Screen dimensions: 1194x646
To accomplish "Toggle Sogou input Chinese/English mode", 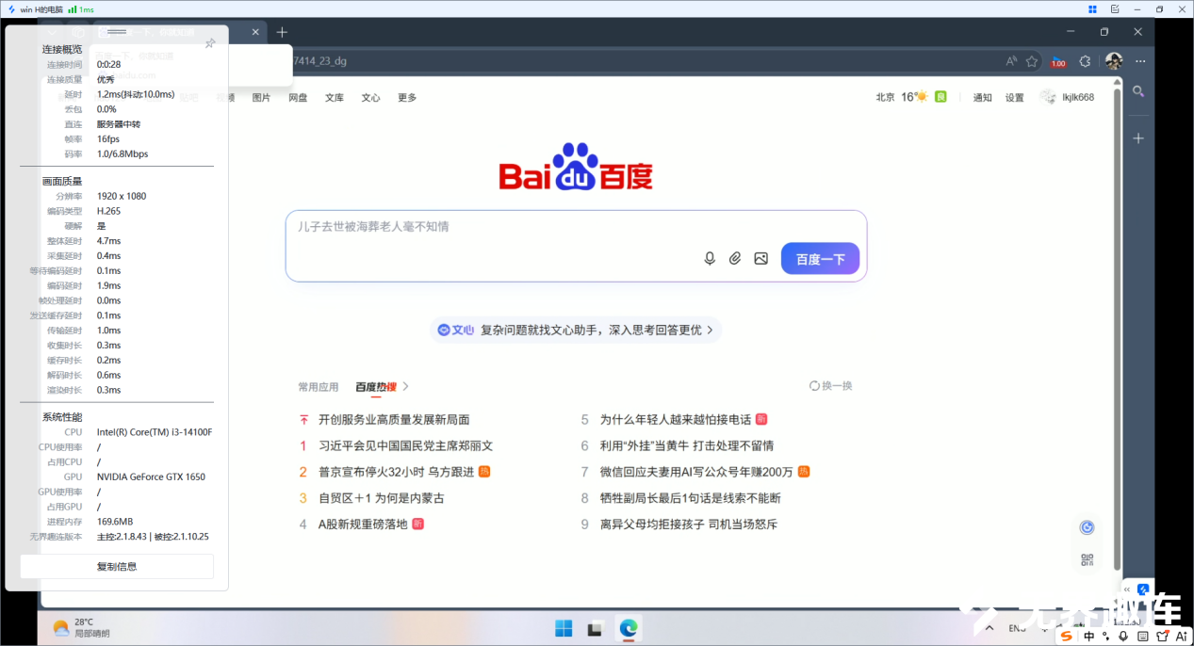I will 1088,637.
